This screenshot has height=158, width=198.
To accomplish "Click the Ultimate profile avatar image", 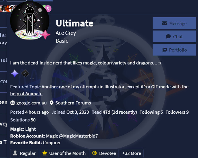I will pyautogui.click(x=30, y=21).
